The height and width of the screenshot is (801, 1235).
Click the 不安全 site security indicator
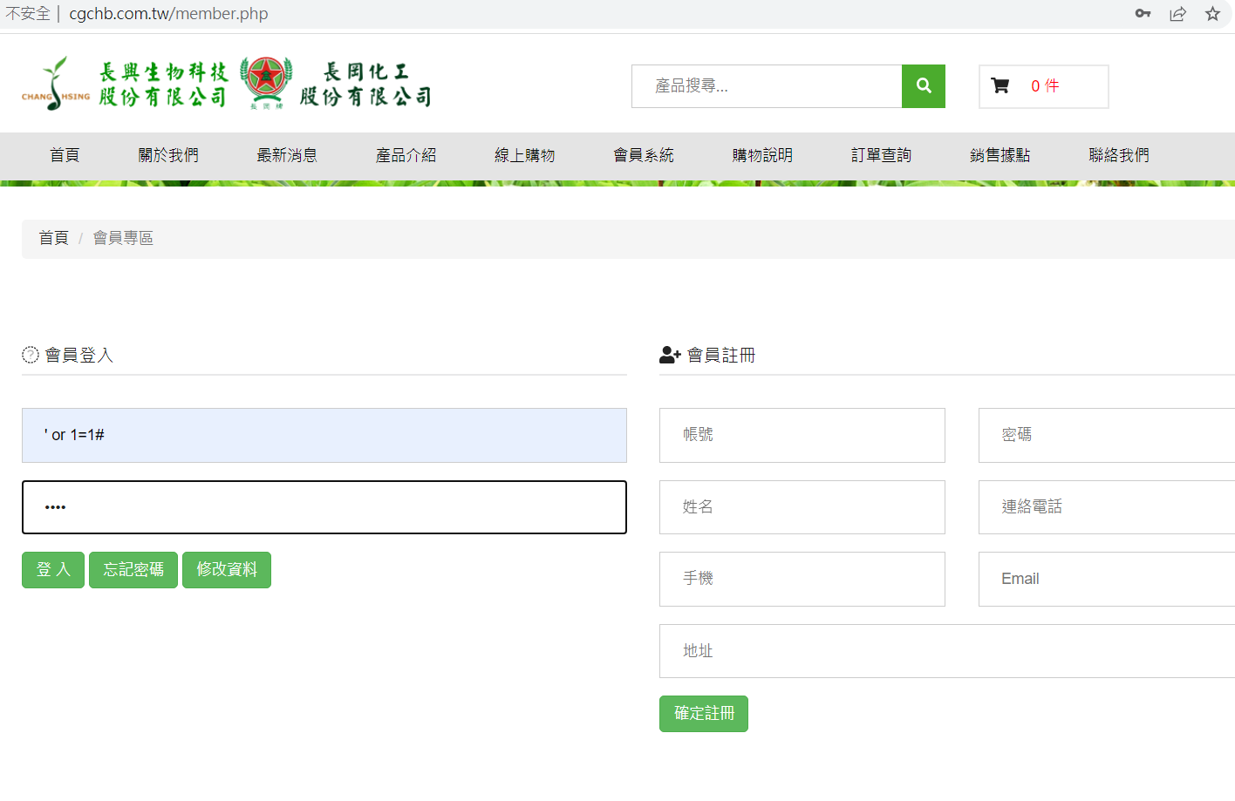pyautogui.click(x=28, y=13)
